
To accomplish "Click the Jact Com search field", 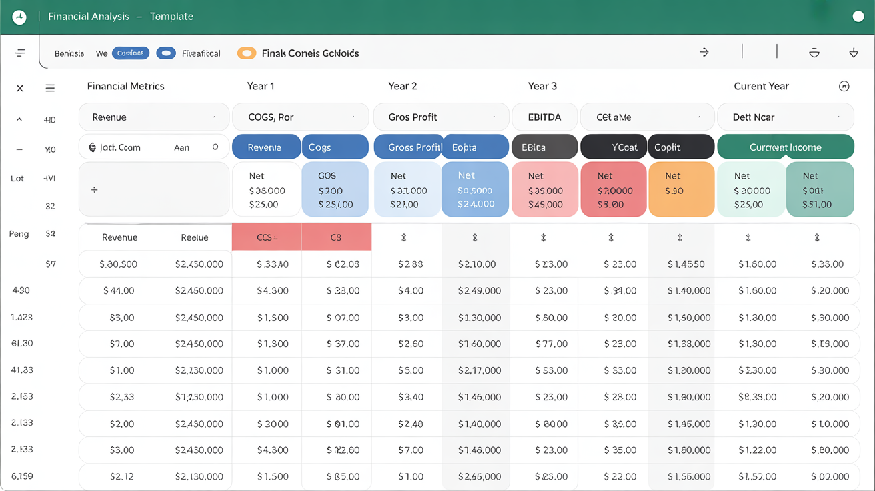I will [154, 147].
